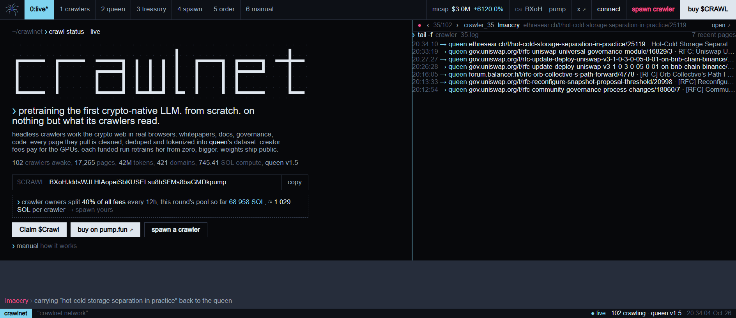The height and width of the screenshot is (318, 736).
Task: Open log entry at 20:16:05 forum.balancer.fi
Action: click(x=573, y=75)
